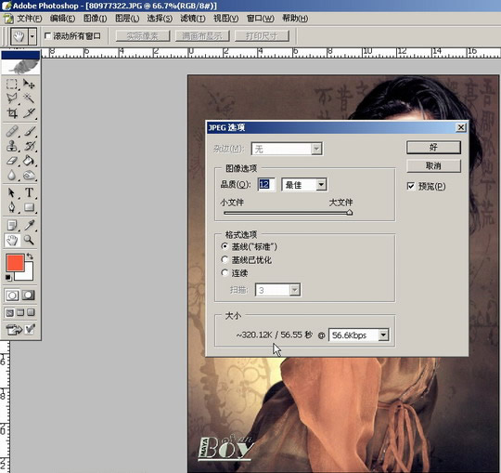Select the History Brush tool
The image size is (501, 473).
coord(29,146)
